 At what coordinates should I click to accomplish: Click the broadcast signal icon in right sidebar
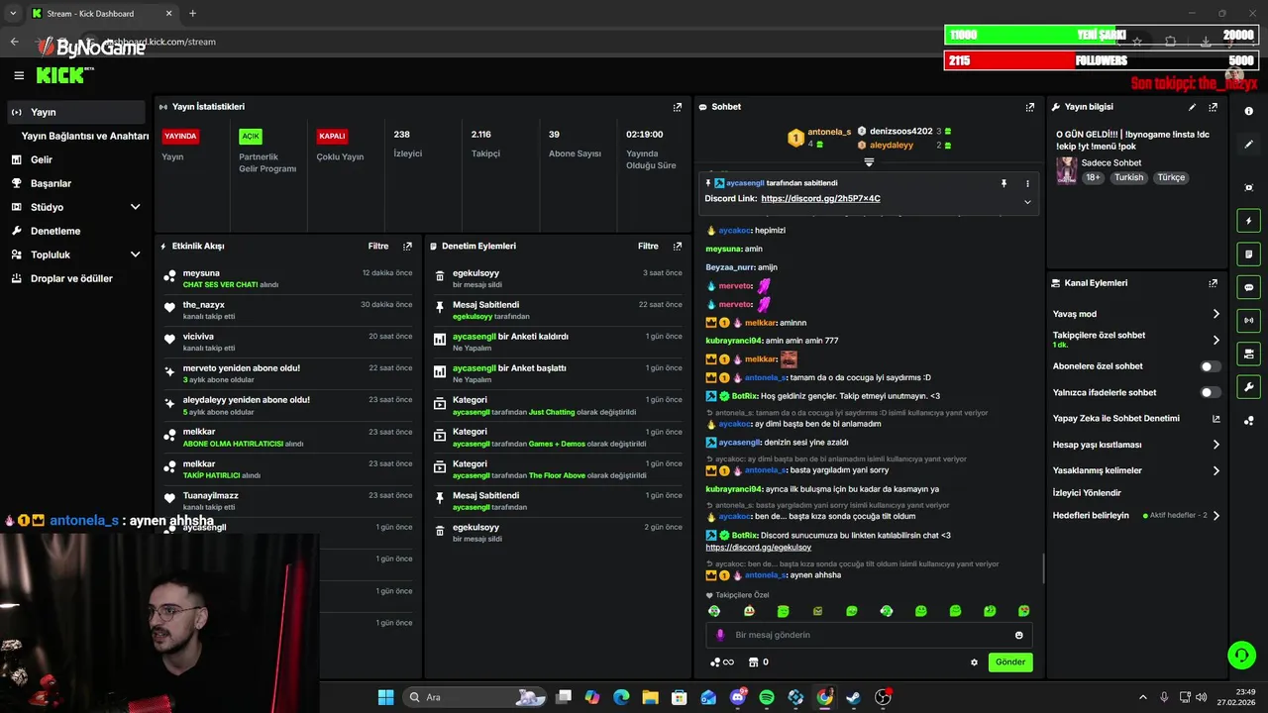click(1248, 320)
